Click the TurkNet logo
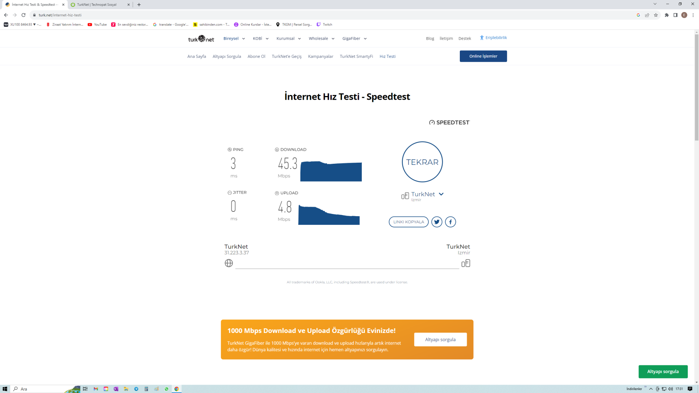 [x=201, y=39]
